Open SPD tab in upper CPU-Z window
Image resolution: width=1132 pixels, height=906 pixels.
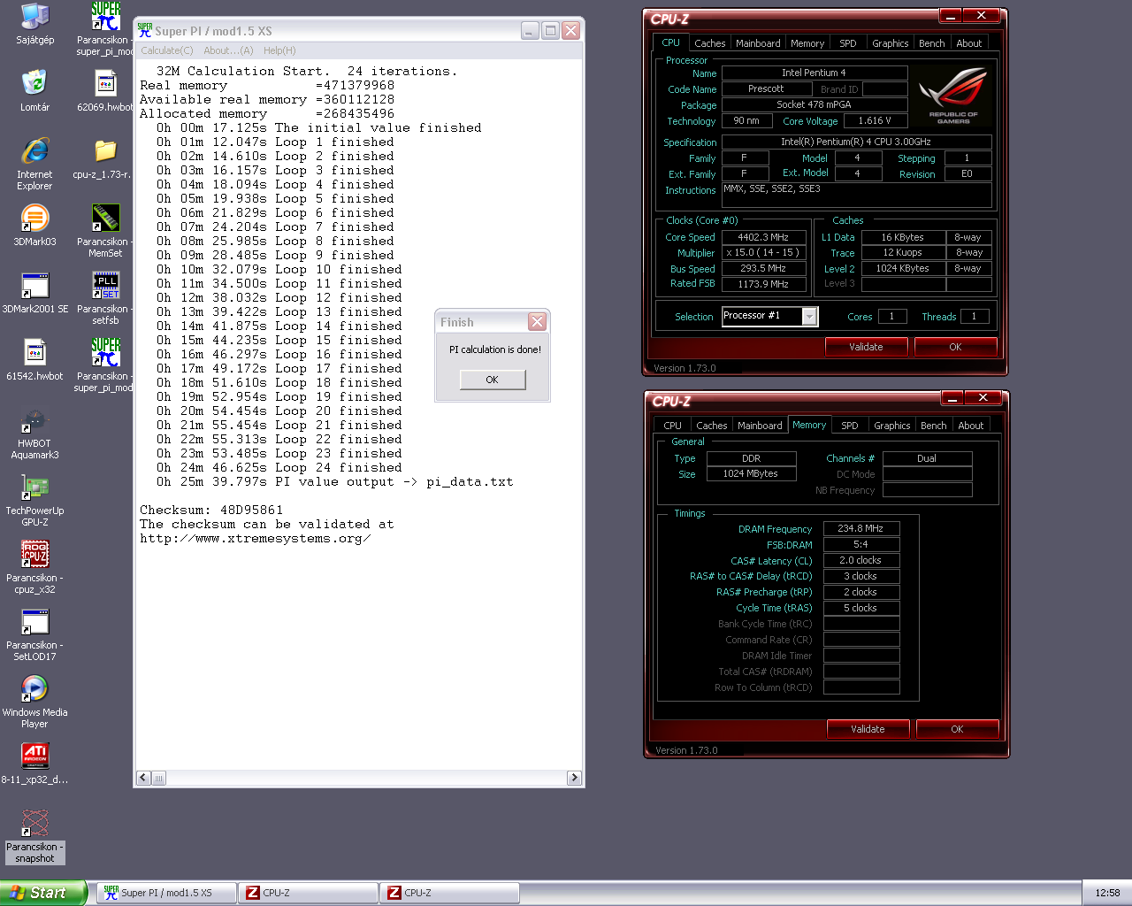pos(848,43)
